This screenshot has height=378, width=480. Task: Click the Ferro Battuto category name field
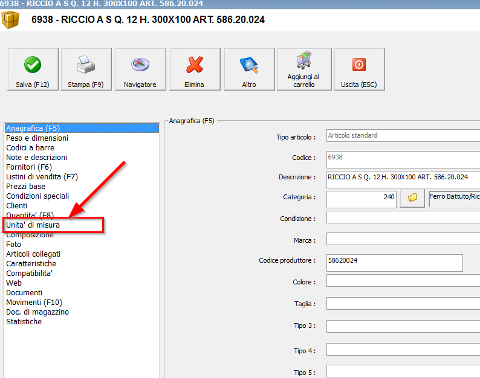(455, 199)
